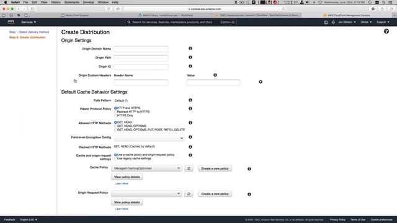View policy details under Origin Request Policy
397x223 pixels.
coord(127,203)
